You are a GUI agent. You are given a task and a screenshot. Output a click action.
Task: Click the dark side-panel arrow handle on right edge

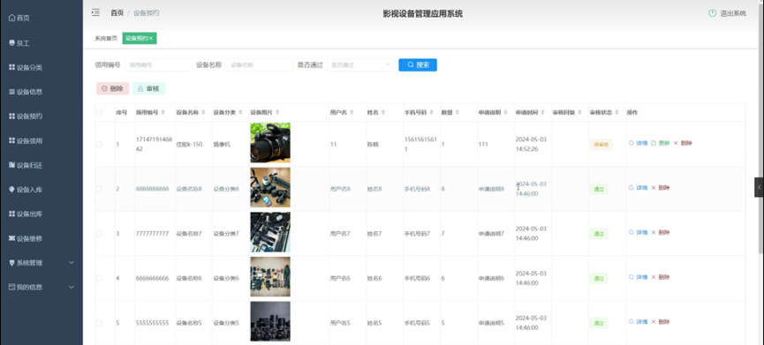(x=759, y=187)
